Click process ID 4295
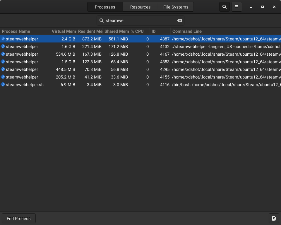This screenshot has height=225, width=281. point(165,69)
